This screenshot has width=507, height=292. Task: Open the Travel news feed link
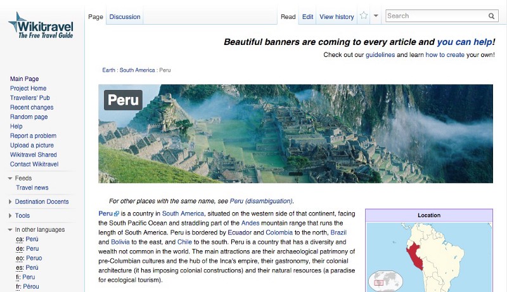pyautogui.click(x=32, y=188)
